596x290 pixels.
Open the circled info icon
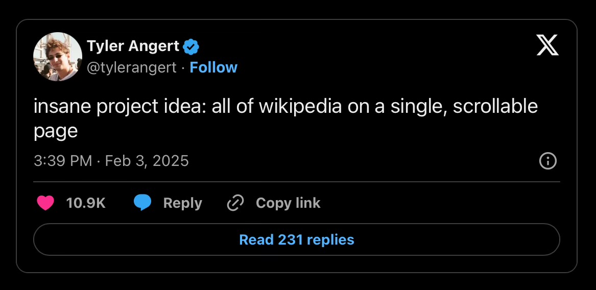547,161
